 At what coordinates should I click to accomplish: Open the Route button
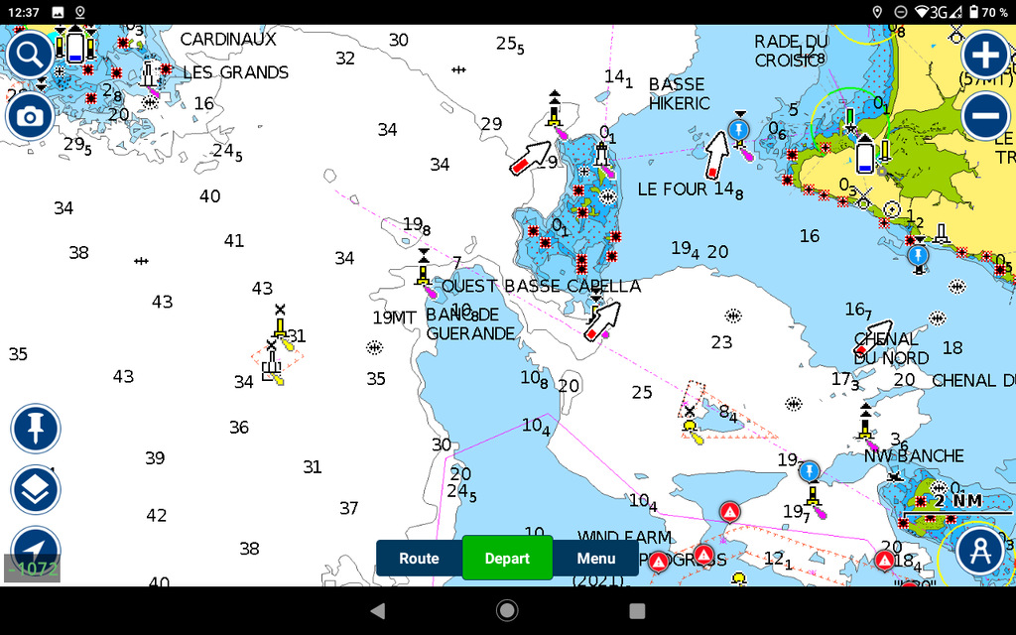pos(419,559)
